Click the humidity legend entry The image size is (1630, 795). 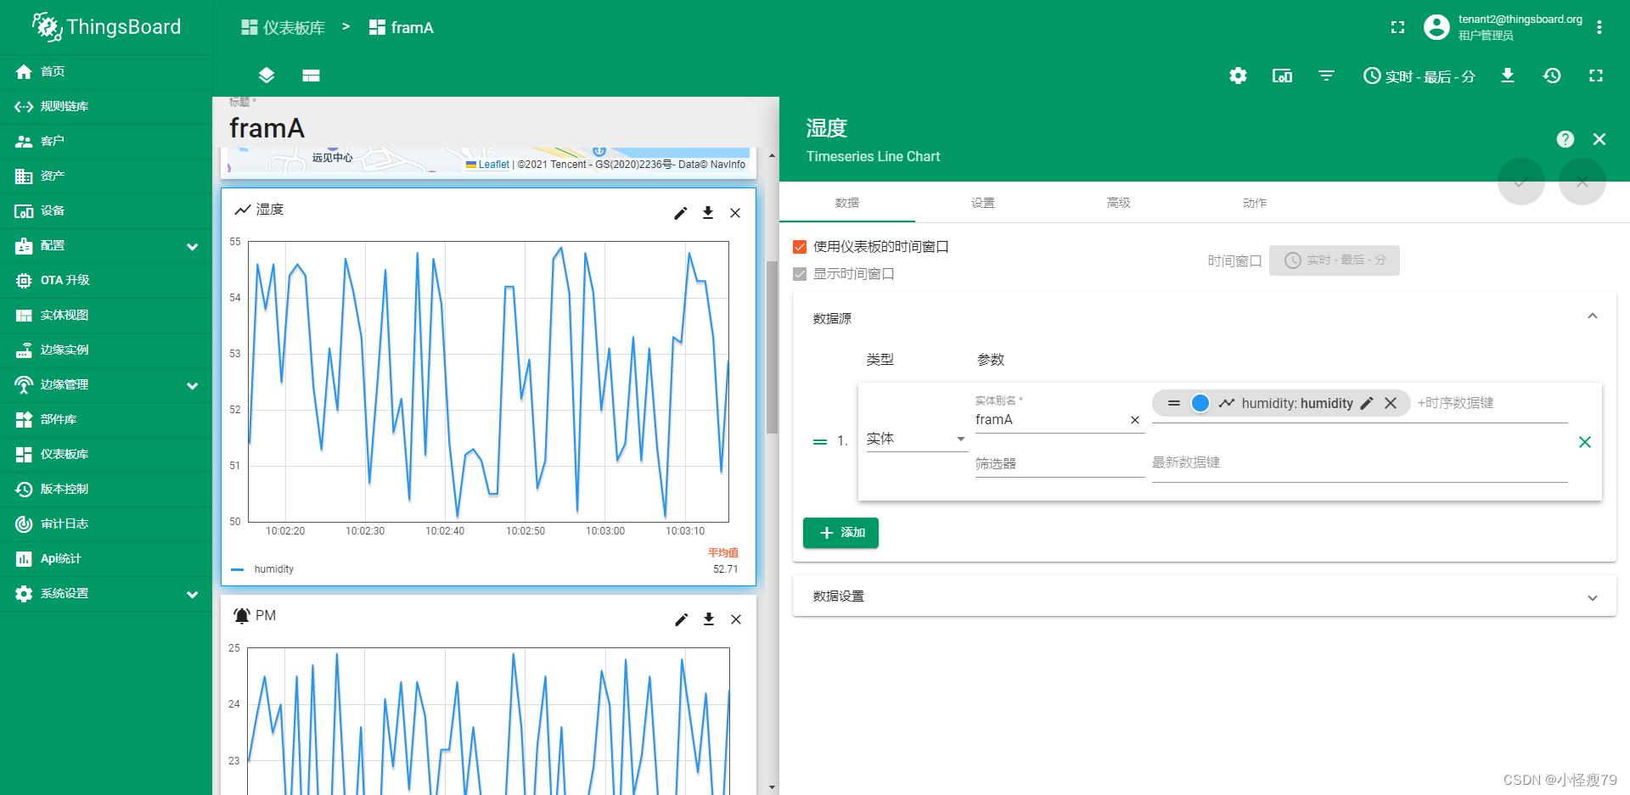(273, 569)
